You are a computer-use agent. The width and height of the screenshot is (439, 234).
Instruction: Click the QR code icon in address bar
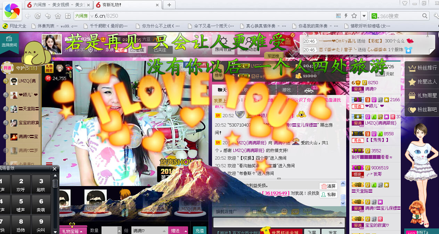(x=338, y=16)
